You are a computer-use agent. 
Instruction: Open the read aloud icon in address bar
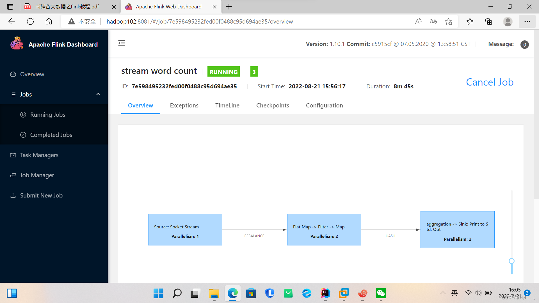pyautogui.click(x=418, y=22)
